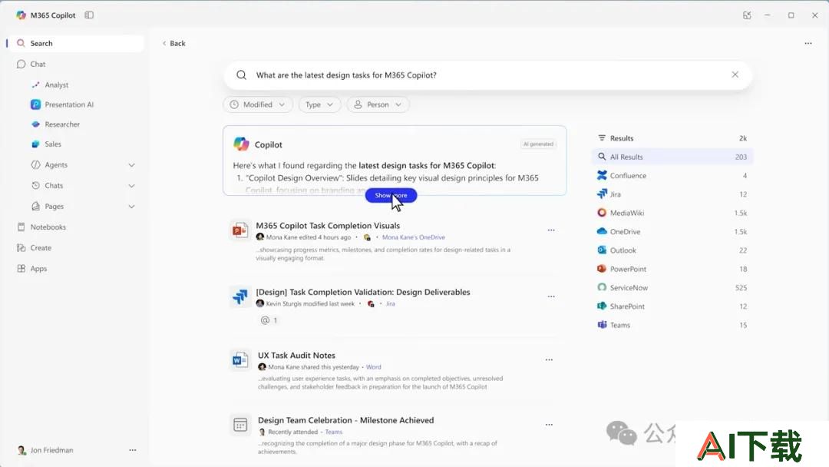Screen dimensions: 829x467
Task: Open more options for Design Deliverables result
Action: (551, 296)
